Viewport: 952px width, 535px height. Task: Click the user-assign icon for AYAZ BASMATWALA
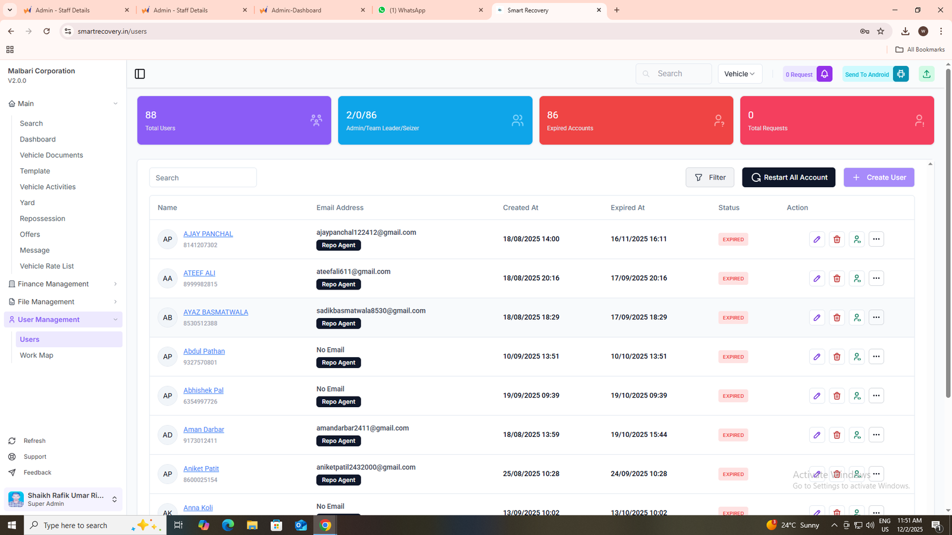(857, 317)
